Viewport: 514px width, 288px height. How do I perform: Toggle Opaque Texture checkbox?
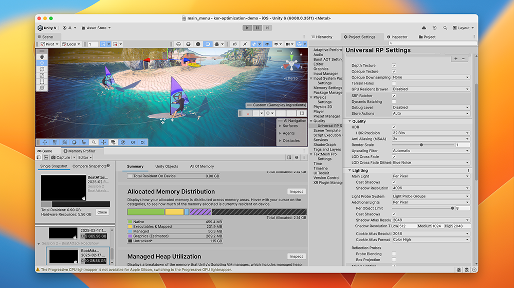tap(394, 71)
